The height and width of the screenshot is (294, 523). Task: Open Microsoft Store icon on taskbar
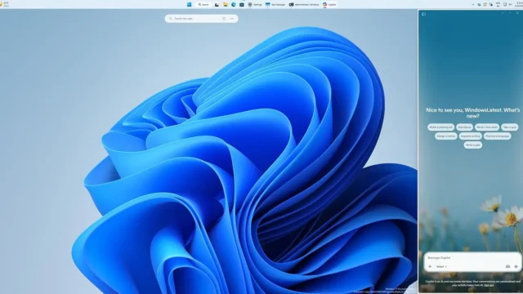[242, 4]
